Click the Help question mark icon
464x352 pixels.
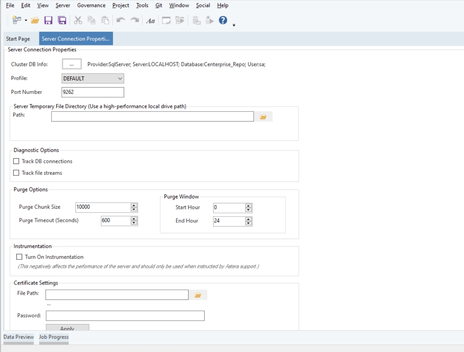coord(223,20)
